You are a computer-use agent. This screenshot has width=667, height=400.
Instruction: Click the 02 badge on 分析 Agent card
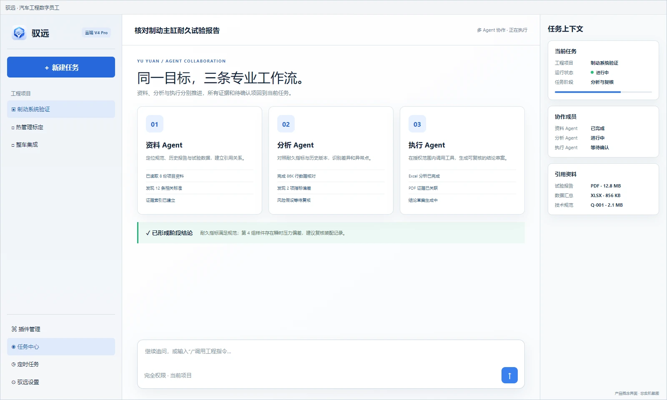pos(286,124)
